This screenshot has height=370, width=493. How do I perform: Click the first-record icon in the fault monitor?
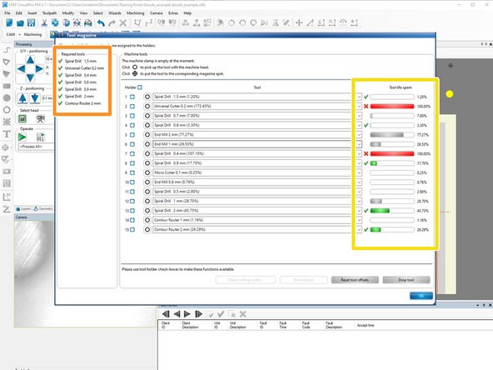pyautogui.click(x=166, y=314)
